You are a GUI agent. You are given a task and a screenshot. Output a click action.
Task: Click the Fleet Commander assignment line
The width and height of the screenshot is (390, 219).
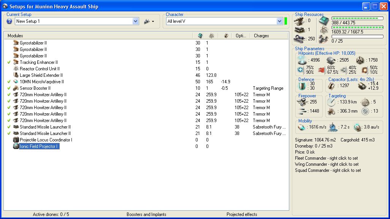(x=326, y=158)
